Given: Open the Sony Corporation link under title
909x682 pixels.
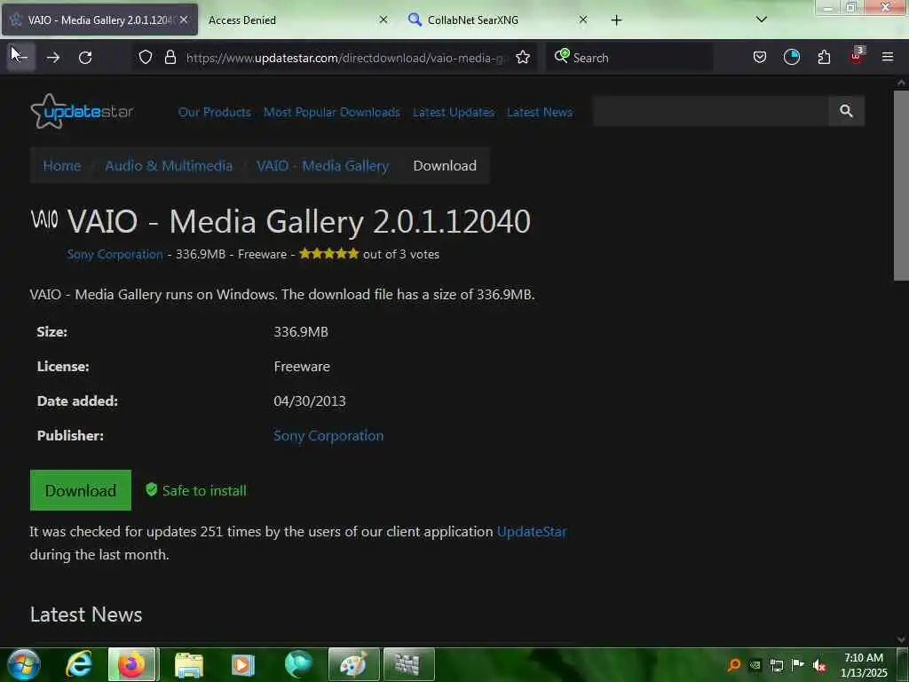Looking at the screenshot, I should coord(115,254).
